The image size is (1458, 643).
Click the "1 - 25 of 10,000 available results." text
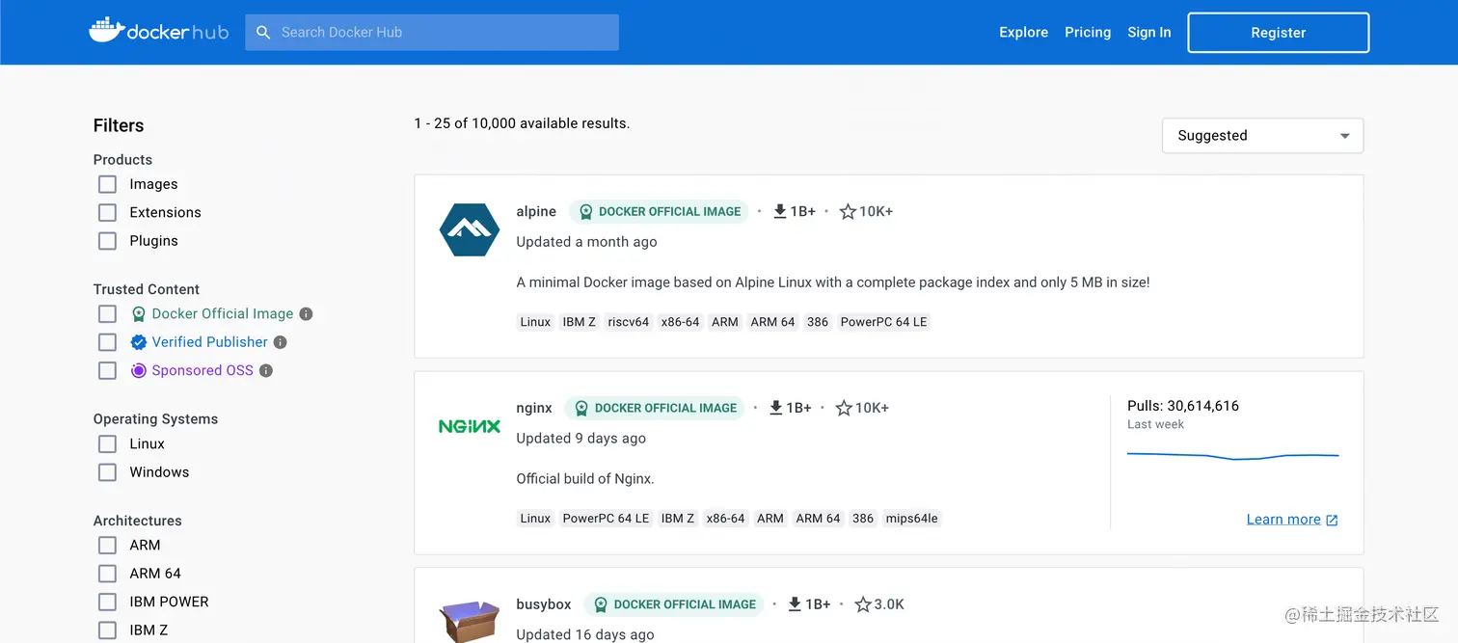coord(522,123)
